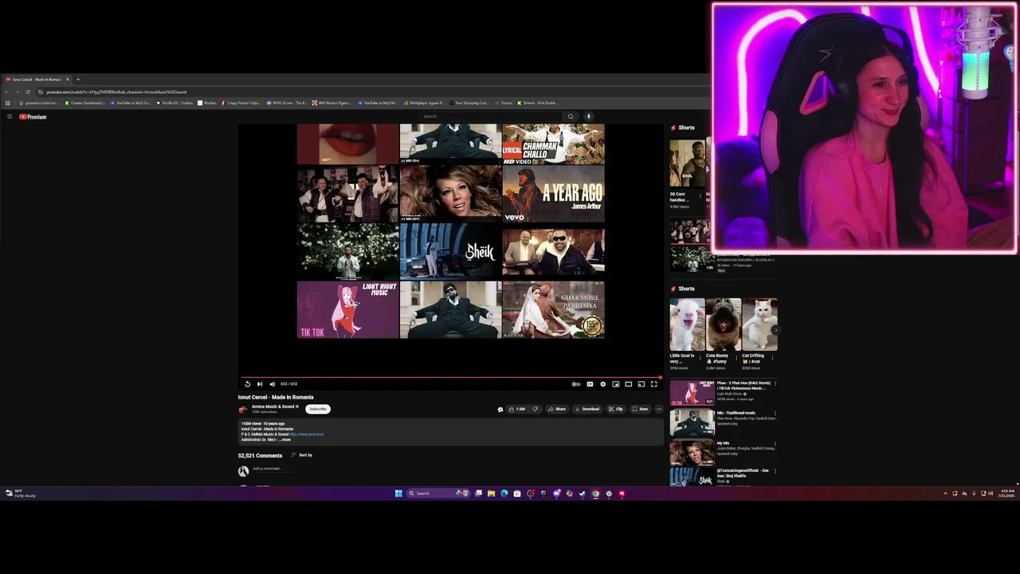The image size is (1020, 574).
Task: Toggle theater mode view
Action: pyautogui.click(x=628, y=384)
